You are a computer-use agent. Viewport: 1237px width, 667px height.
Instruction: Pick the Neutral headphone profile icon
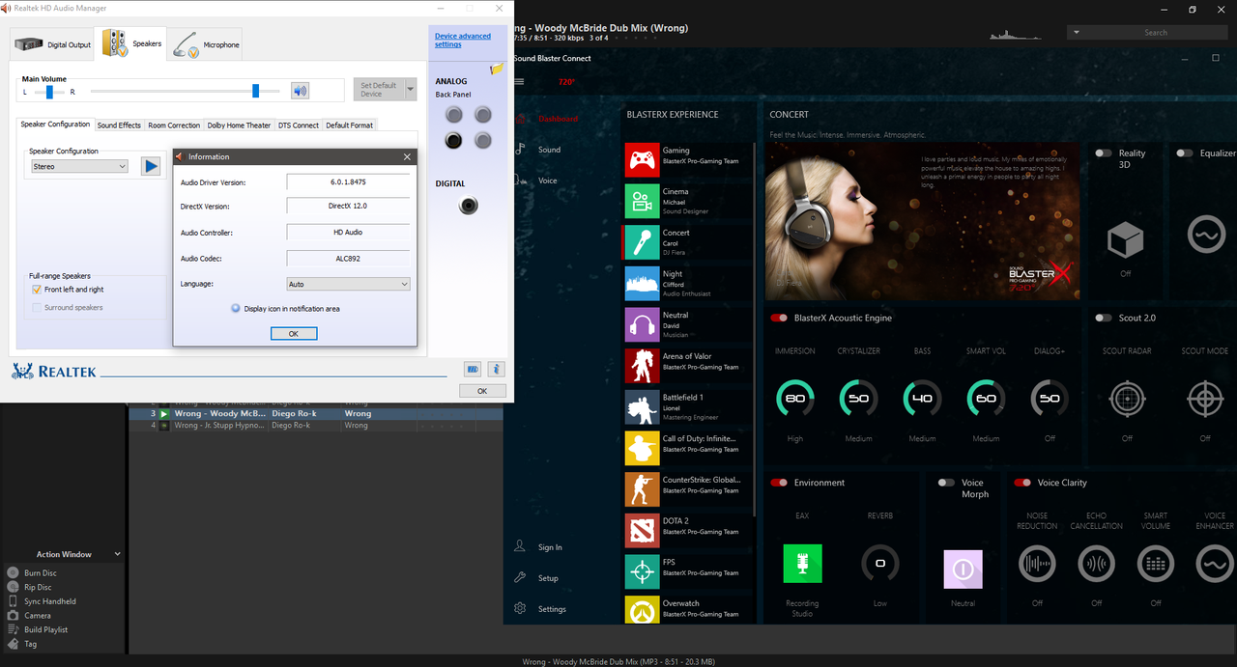click(x=642, y=324)
